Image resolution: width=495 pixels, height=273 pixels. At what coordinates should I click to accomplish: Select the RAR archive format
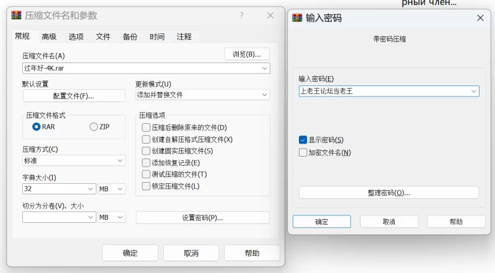tap(37, 127)
